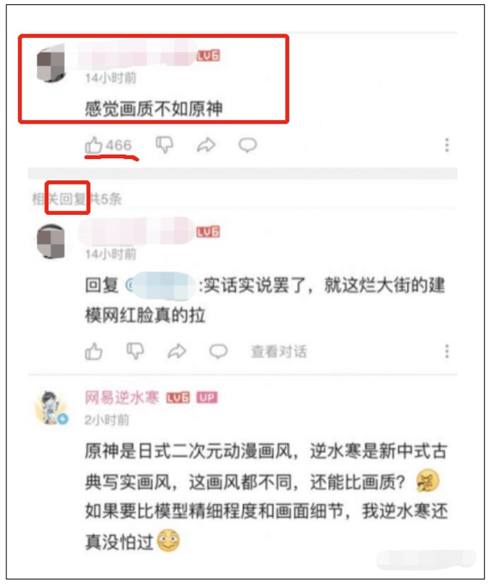
Task: Click 查看对话 to view the conversation
Action: point(279,352)
